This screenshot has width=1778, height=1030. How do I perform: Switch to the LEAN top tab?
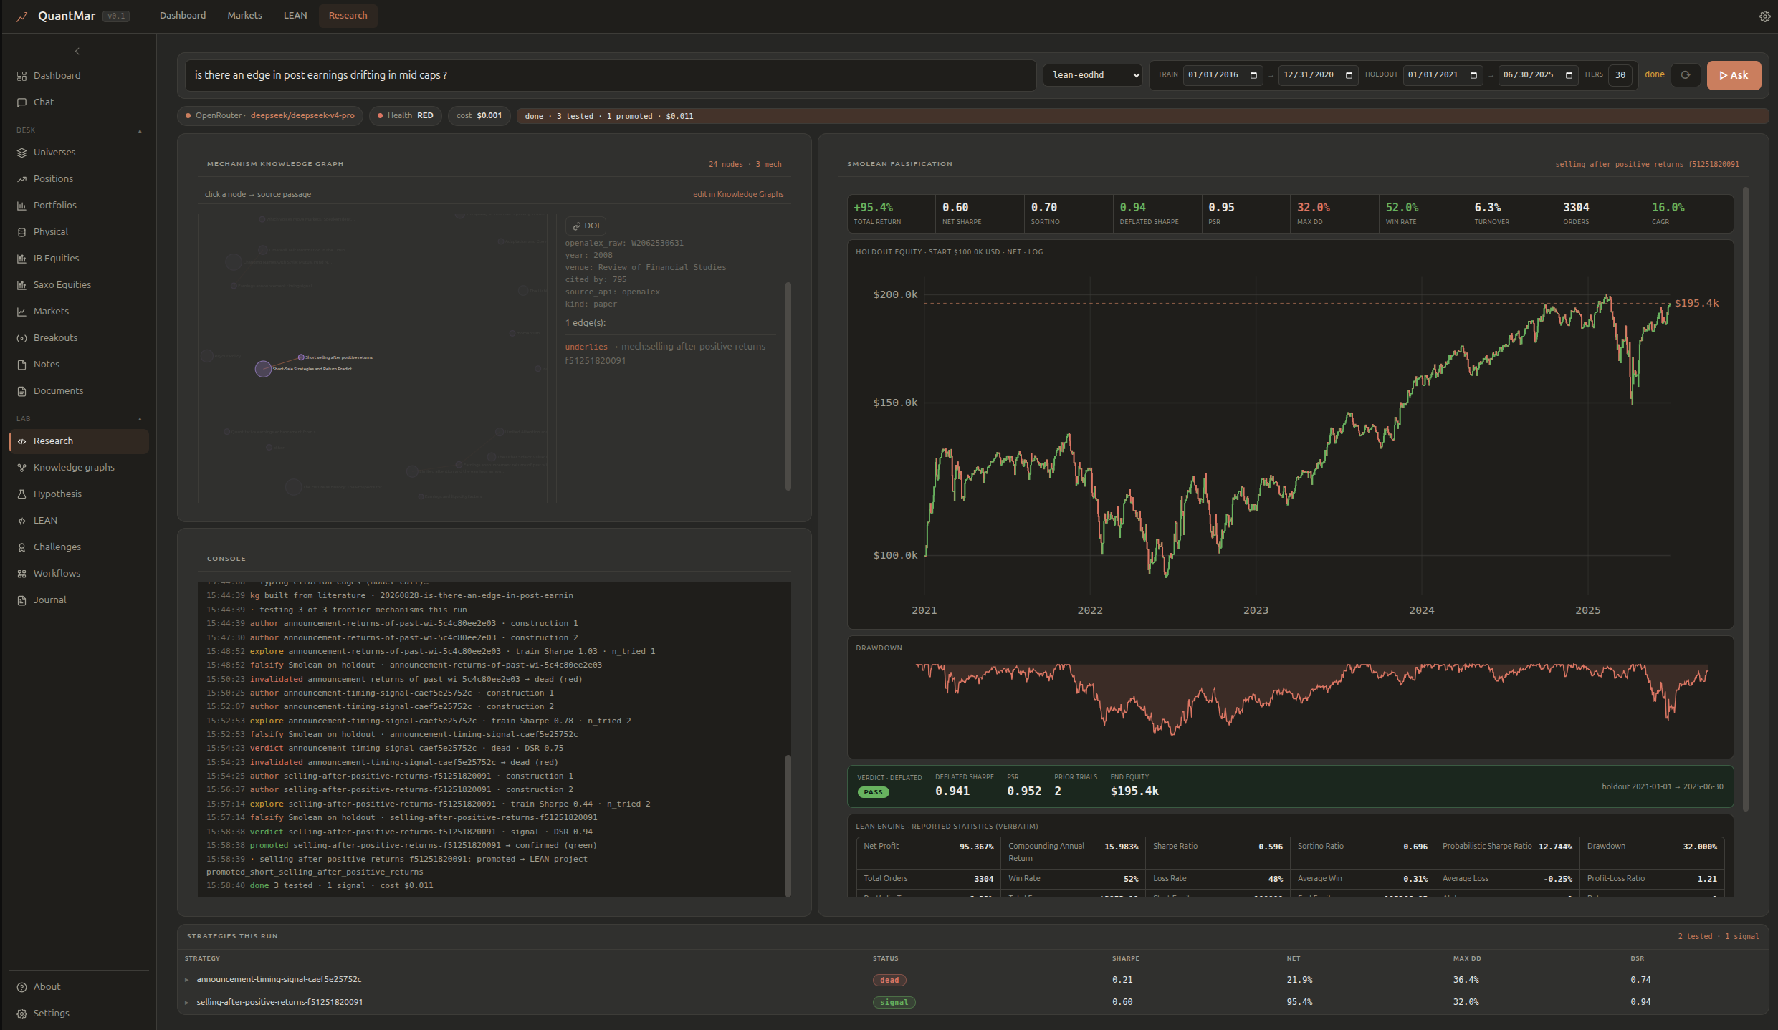295,16
